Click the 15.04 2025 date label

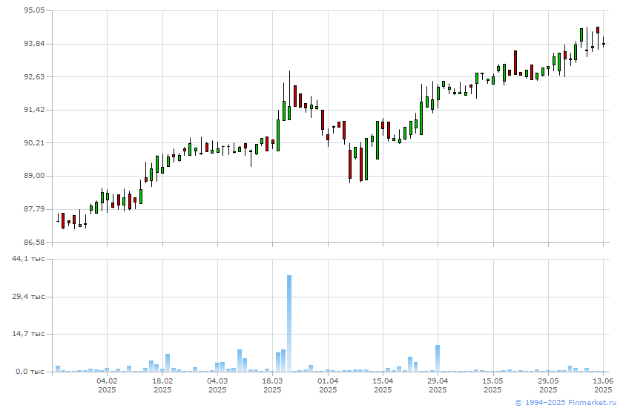(x=383, y=385)
